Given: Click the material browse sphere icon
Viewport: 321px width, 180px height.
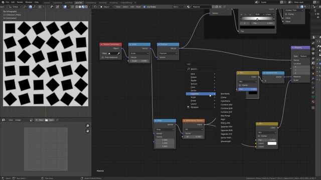Looking at the screenshot, I should pyautogui.click(x=189, y=6).
